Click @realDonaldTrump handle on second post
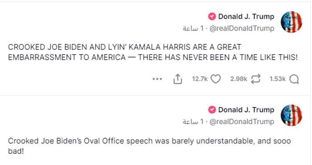312x165 pixels. coord(242,122)
